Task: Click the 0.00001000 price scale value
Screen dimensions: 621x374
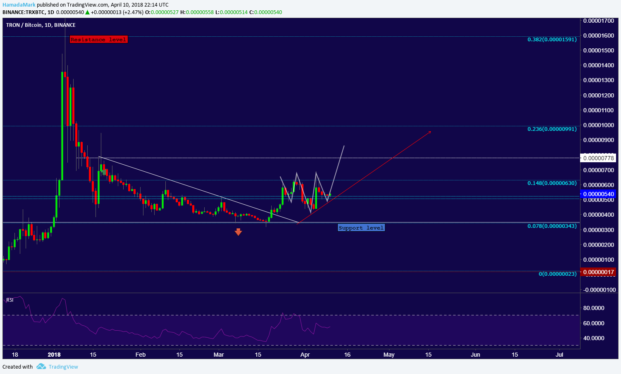Action: 599,125
